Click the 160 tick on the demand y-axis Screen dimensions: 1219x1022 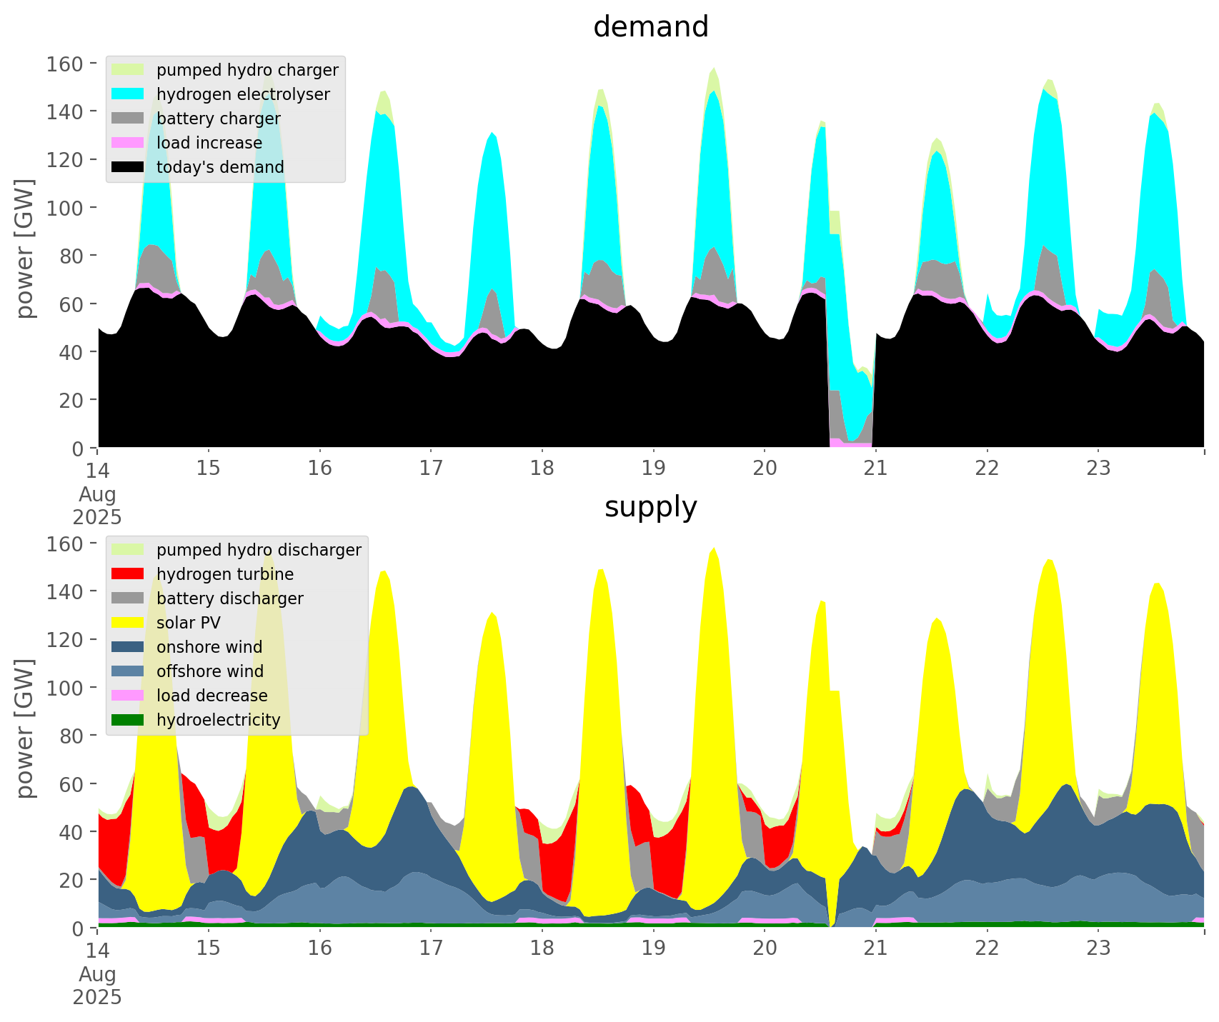click(66, 64)
